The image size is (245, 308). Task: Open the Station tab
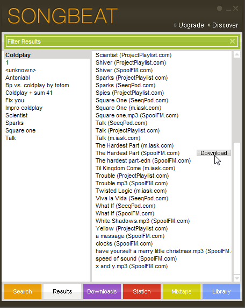pos(142,291)
